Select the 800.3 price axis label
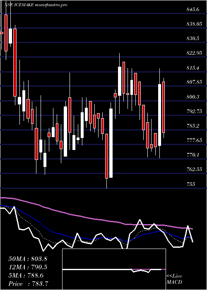The image size is (207, 290). tap(193, 97)
